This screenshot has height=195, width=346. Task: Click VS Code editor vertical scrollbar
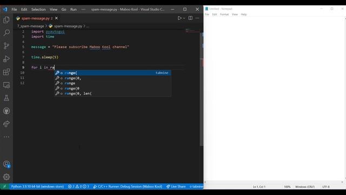(202, 88)
